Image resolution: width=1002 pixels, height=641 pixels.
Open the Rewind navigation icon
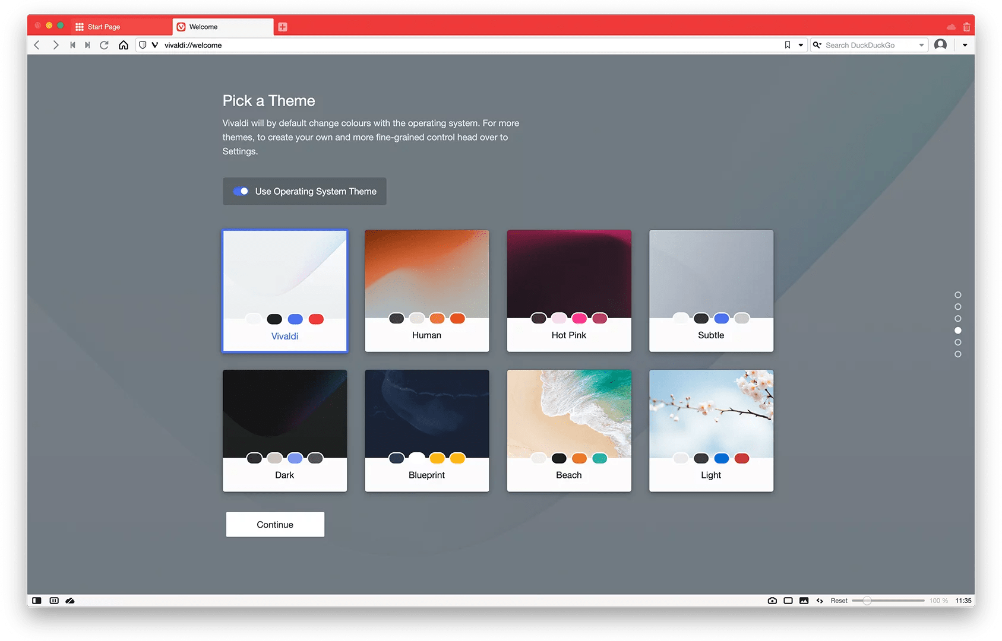(72, 45)
